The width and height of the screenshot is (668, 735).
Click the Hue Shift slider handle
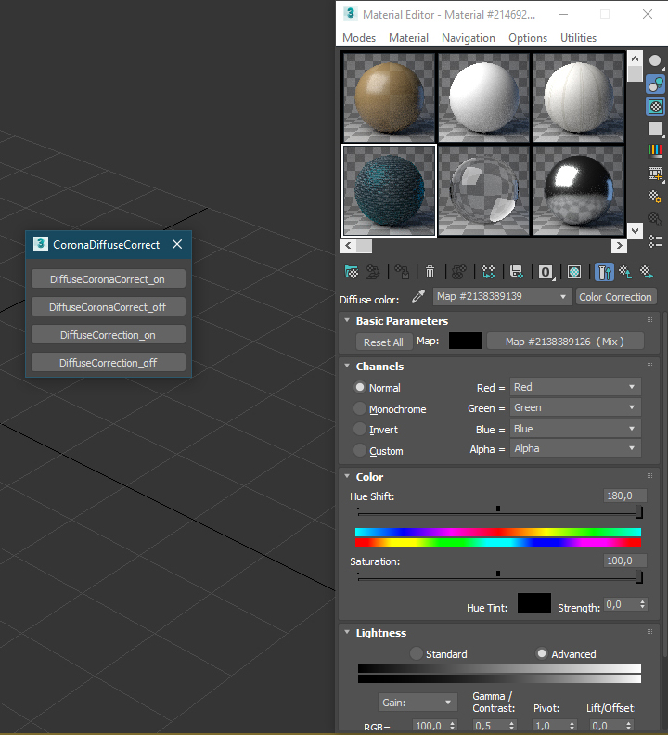(x=638, y=512)
